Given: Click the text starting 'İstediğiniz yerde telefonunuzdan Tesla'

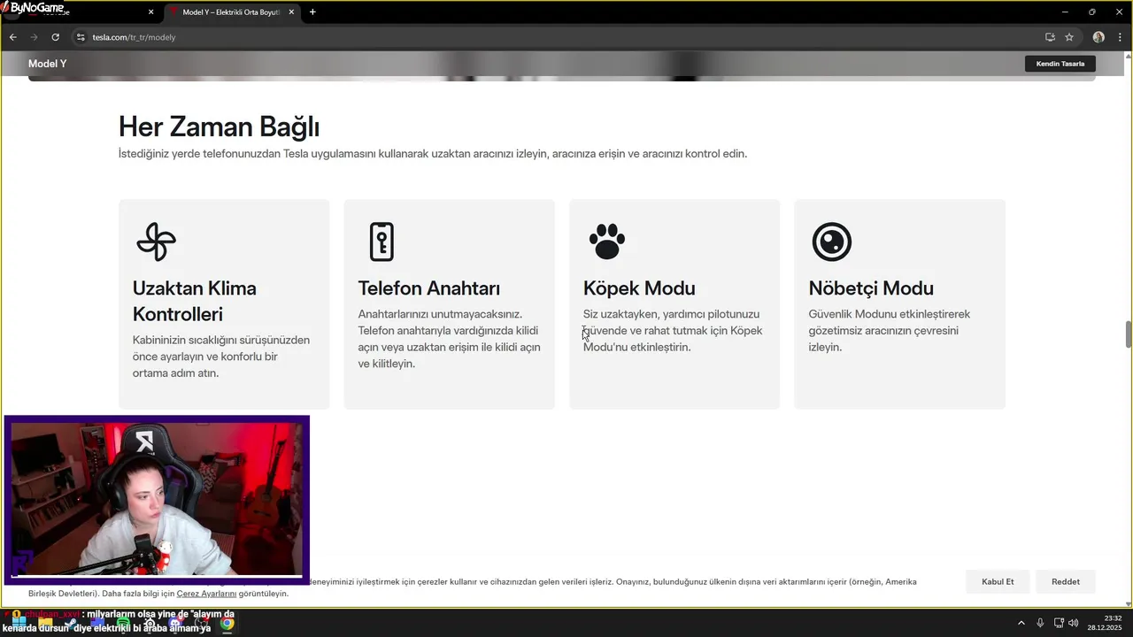Looking at the screenshot, I should point(433,154).
